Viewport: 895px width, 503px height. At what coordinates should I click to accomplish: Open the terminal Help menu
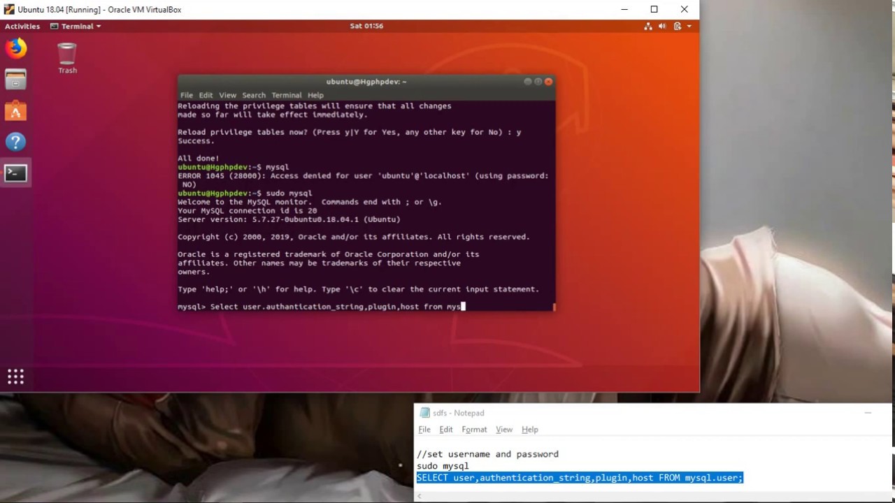click(315, 95)
